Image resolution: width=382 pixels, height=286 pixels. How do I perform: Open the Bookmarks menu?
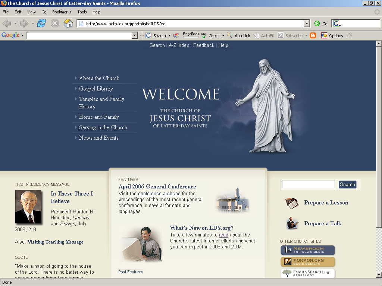(x=62, y=12)
